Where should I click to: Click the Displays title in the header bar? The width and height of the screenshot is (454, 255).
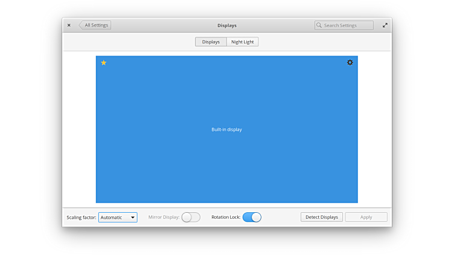227,25
